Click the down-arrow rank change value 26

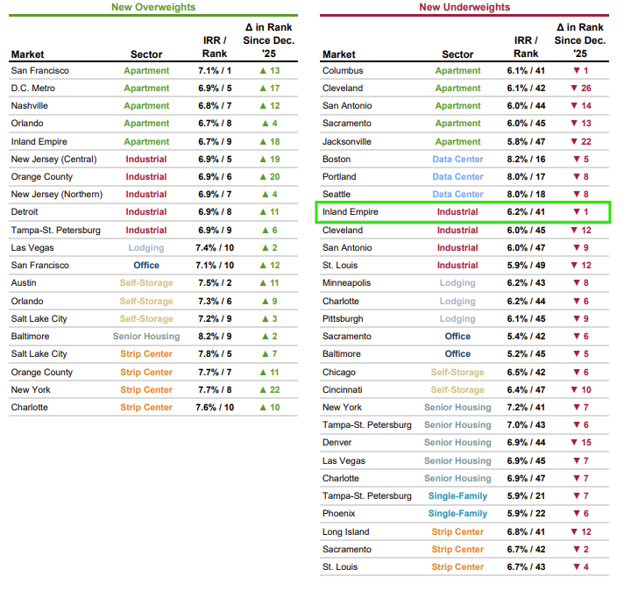tap(581, 88)
